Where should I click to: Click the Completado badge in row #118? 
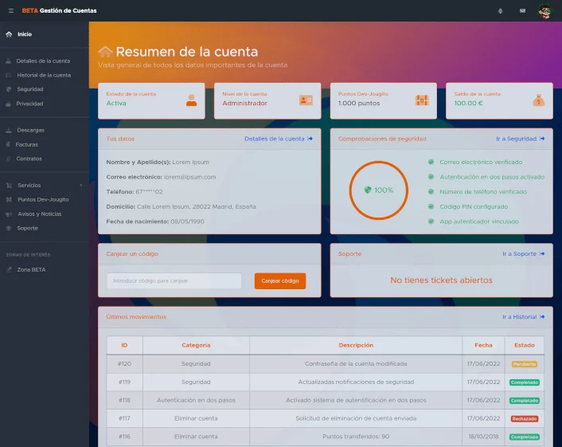pos(525,401)
